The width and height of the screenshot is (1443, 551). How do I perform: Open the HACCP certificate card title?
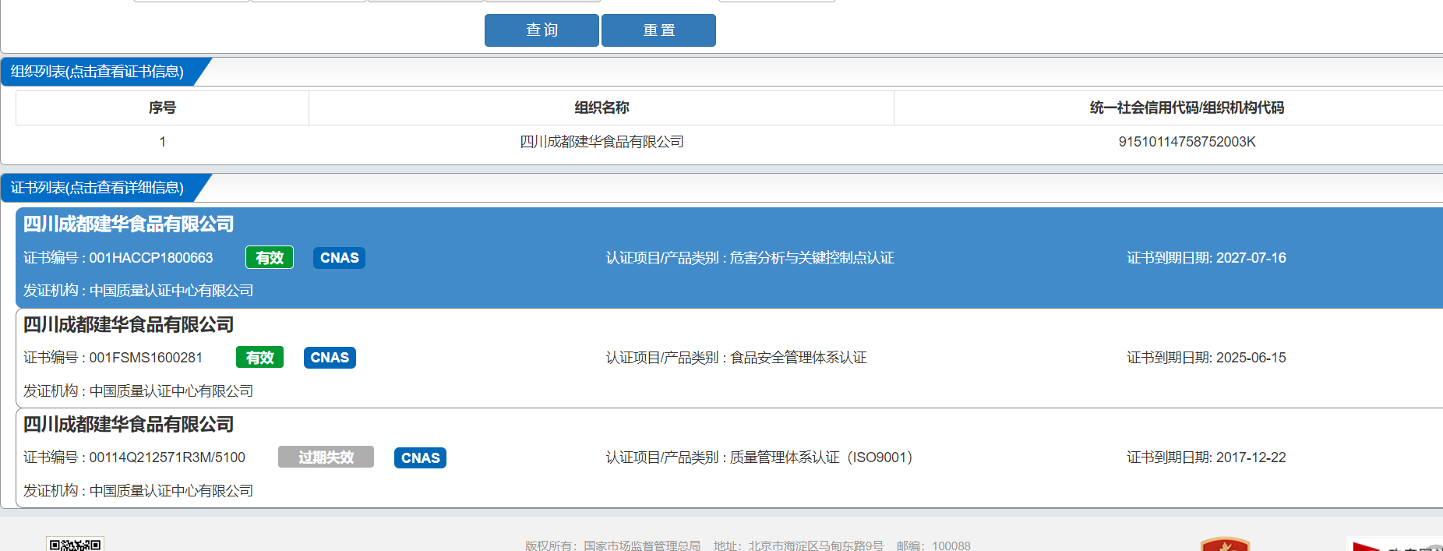point(129,224)
